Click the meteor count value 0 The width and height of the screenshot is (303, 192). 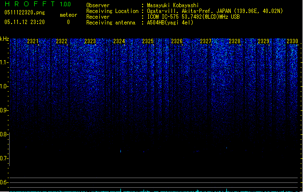68,22
